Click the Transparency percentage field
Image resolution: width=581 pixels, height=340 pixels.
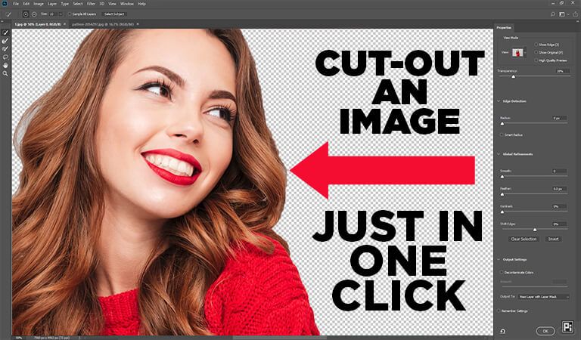[561, 71]
